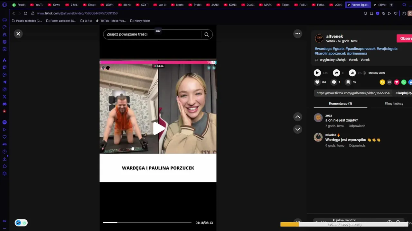This screenshot has height=231, width=412.
Task: Open comments via speech bubble icon
Action: (334, 82)
